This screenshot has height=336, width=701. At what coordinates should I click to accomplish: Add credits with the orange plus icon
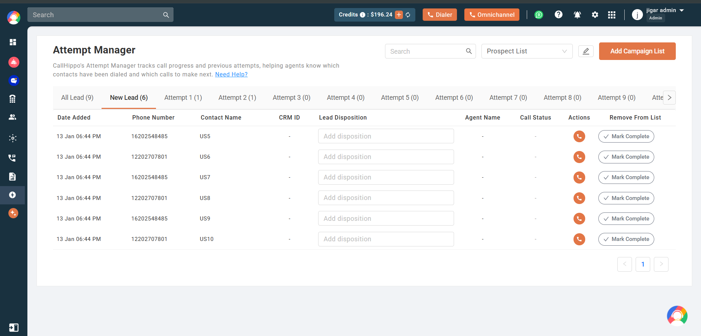[x=399, y=15]
